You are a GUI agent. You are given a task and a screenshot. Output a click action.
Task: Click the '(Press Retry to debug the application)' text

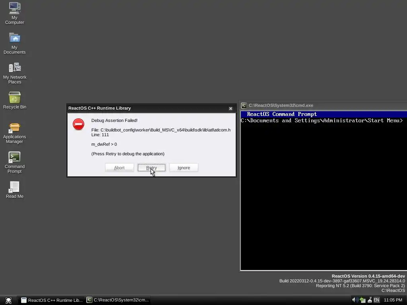[x=128, y=154]
